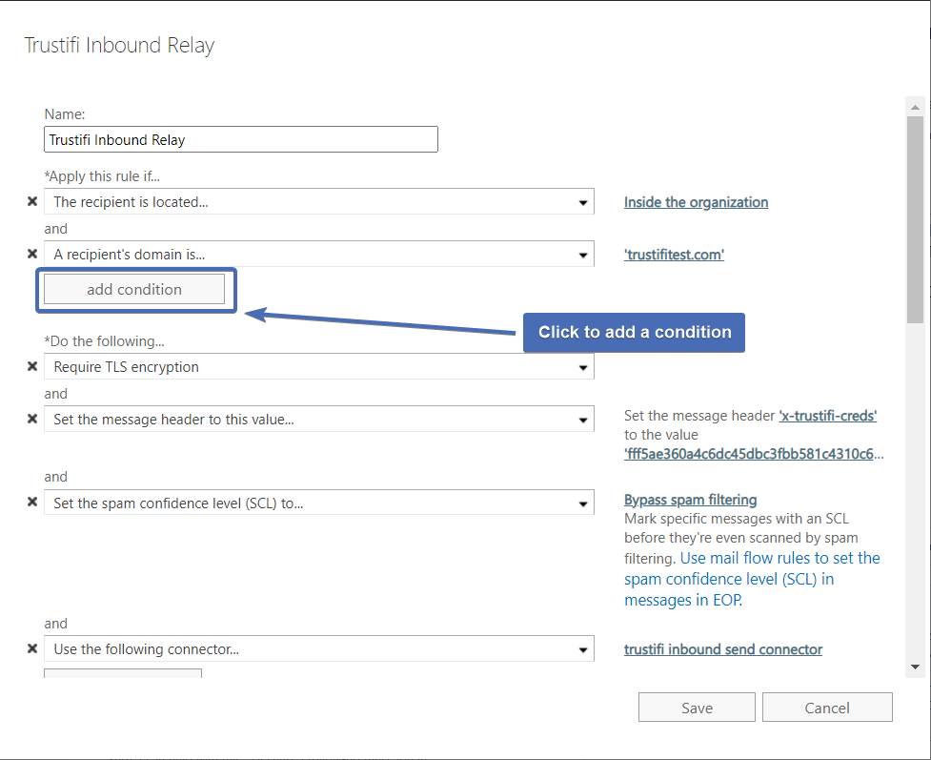This screenshot has height=760, width=931.
Task: Focus the Name input field
Action: (241, 139)
